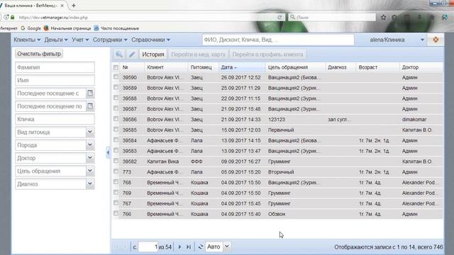
Task: Check the row 39584 checkbox
Action: [x=116, y=140]
